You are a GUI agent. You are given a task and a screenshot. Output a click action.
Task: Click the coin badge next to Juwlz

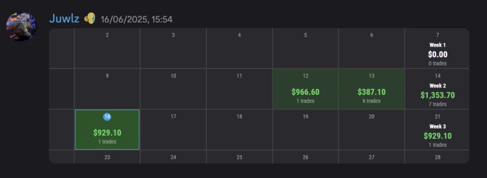point(90,18)
